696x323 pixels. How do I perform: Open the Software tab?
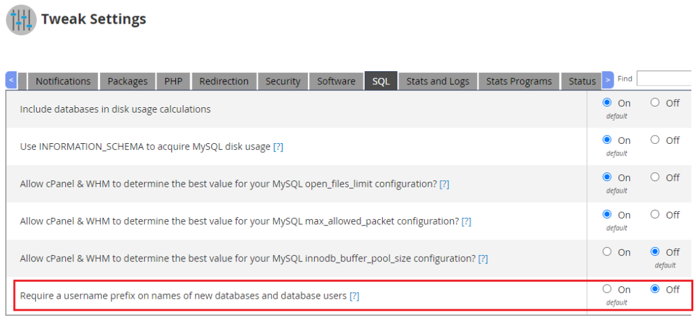tap(336, 81)
